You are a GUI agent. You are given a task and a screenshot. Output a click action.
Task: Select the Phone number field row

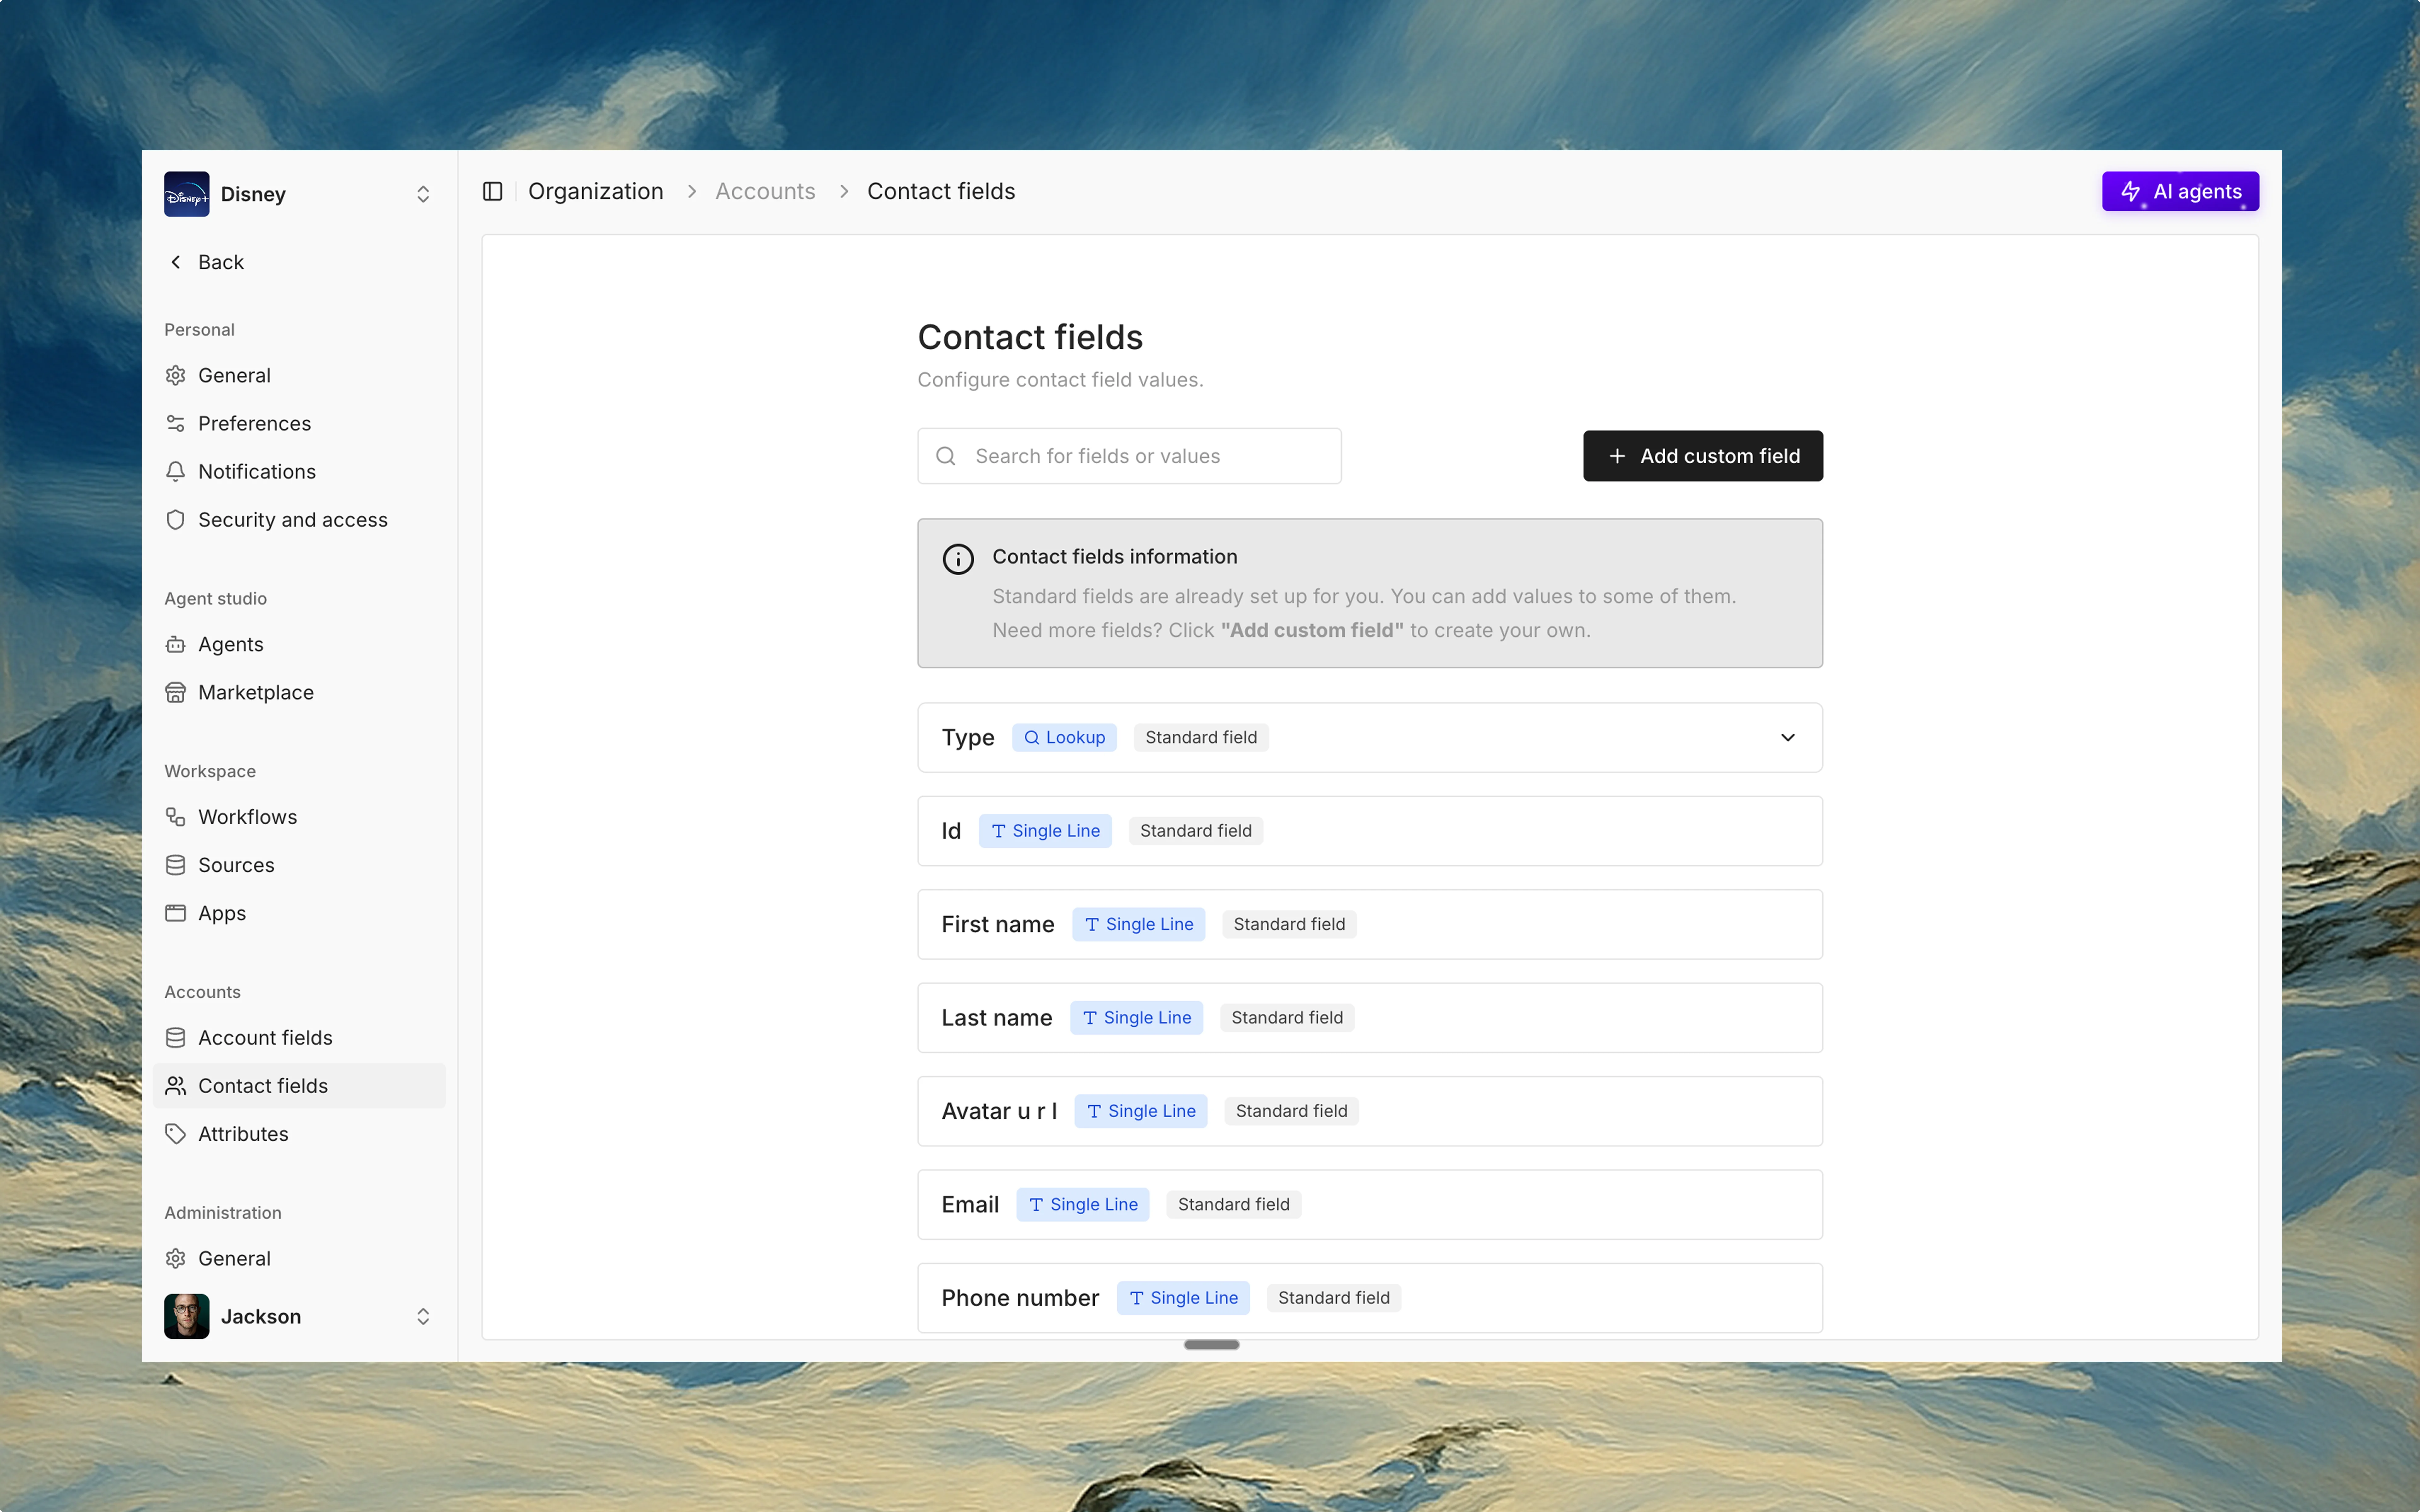click(1370, 1298)
